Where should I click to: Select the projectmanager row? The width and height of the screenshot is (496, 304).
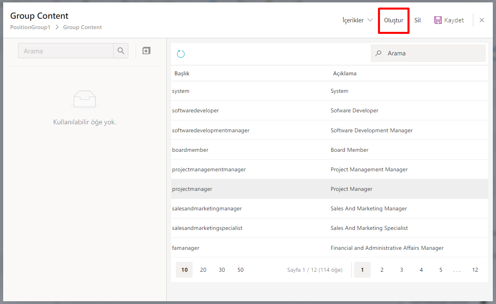192,189
